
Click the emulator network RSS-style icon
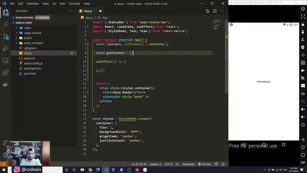click(303, 78)
